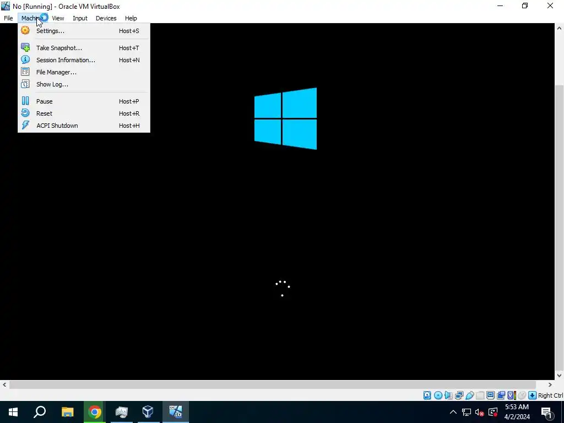Select Show Log menu entry

point(84,84)
